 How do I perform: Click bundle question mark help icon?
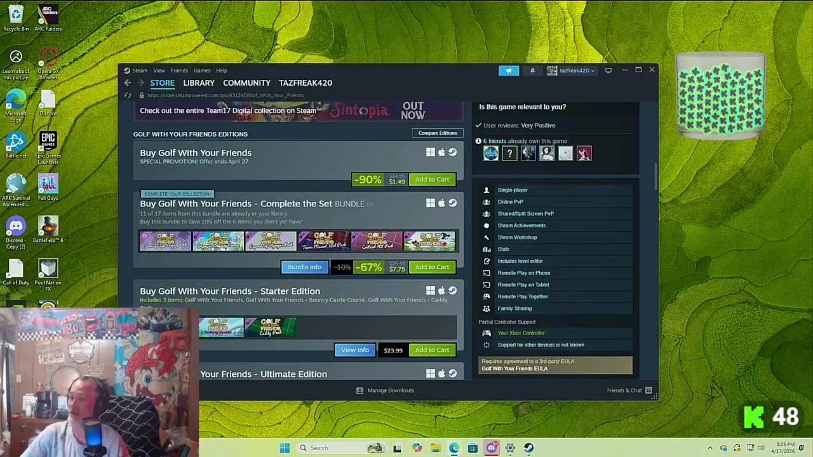[370, 204]
